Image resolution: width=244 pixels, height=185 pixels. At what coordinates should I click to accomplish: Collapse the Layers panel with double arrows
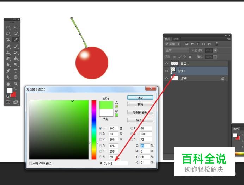coord(226,36)
